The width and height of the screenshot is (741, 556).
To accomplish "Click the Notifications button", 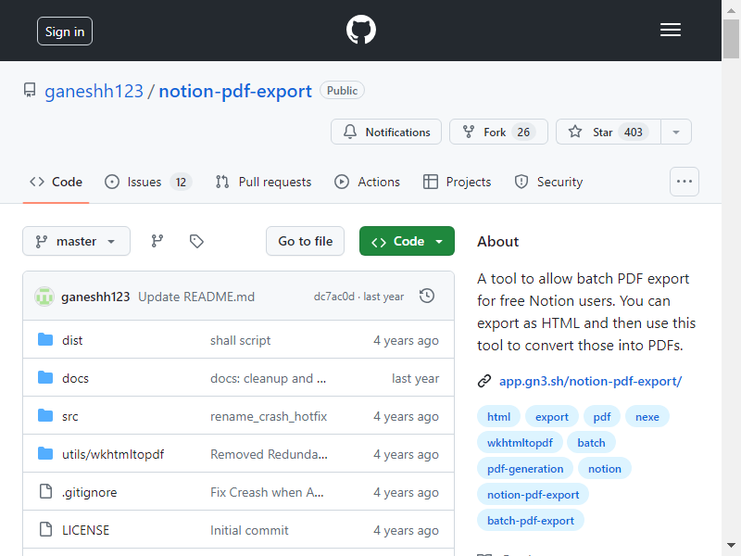I will coord(386,132).
